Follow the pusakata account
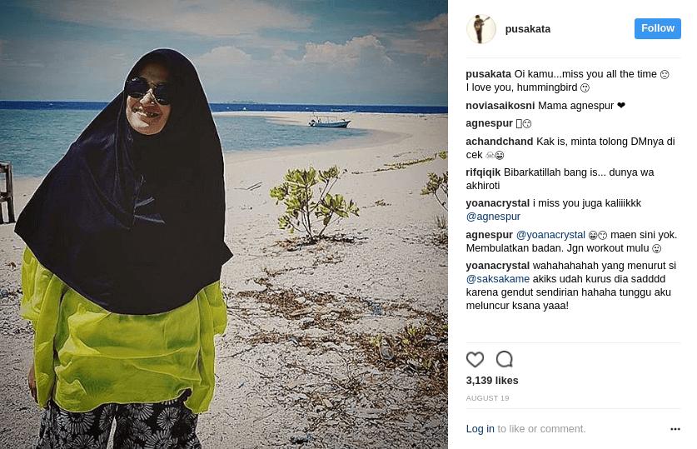697x449 pixels. tap(657, 28)
